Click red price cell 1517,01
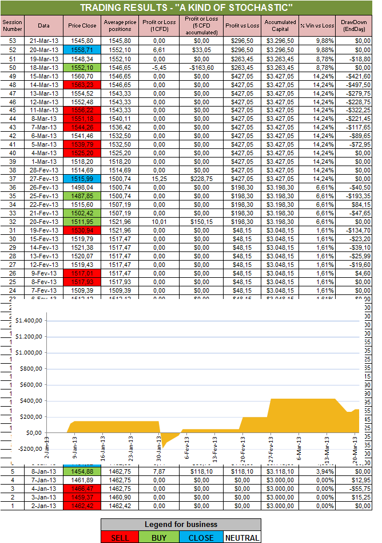Viewport: 382px width, 543px height. pyautogui.click(x=82, y=273)
